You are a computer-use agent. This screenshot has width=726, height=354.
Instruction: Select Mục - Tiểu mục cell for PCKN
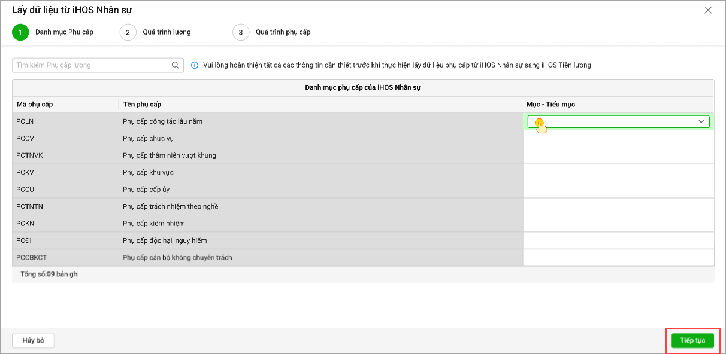618,224
